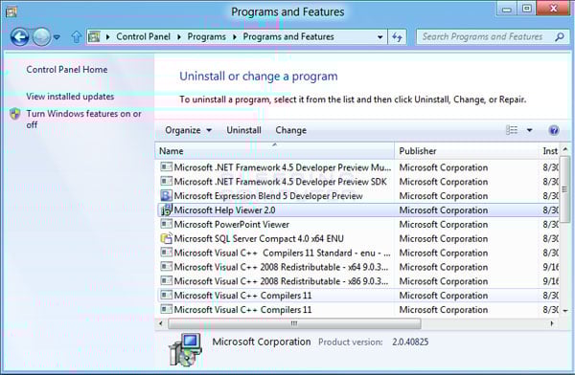This screenshot has width=575, height=375.
Task: Click the vertical scrollbar thumb
Action: point(565,189)
